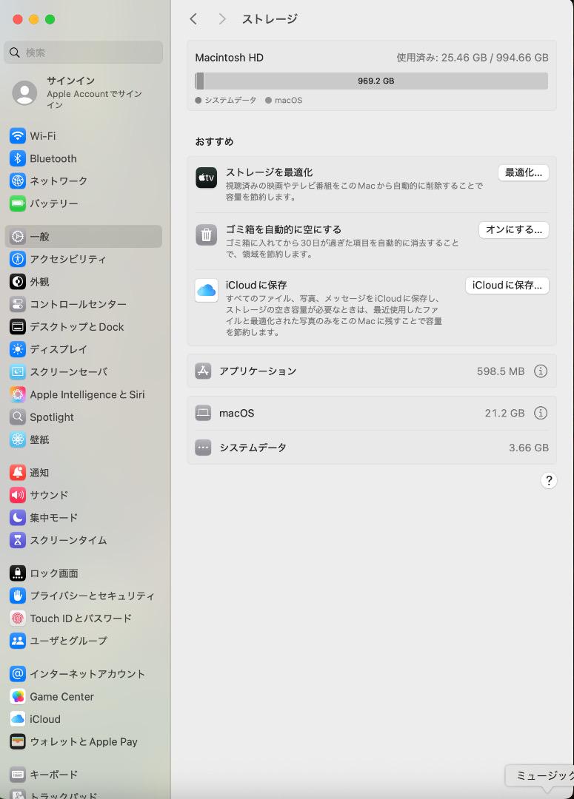Go forward with the right chevron
This screenshot has height=799, width=574.
click(x=222, y=18)
